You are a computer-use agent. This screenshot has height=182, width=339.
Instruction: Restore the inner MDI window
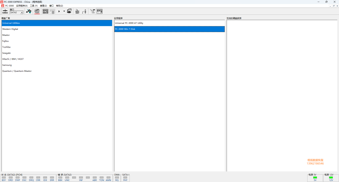tap(334, 6)
